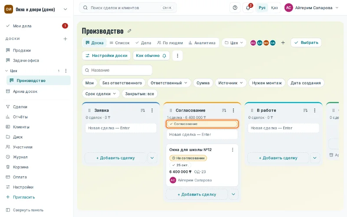Click the АС avatar in board members

pos(253,43)
